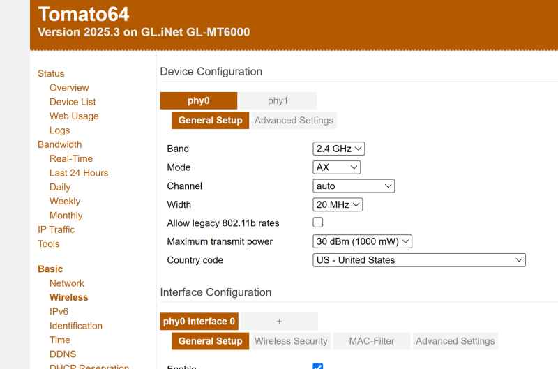558x369 pixels.
Task: Toggle Allow legacy 802.11b rates checkbox
Action: click(x=318, y=223)
